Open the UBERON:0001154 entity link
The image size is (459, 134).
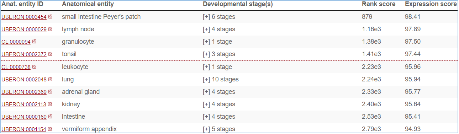[x=24, y=129]
